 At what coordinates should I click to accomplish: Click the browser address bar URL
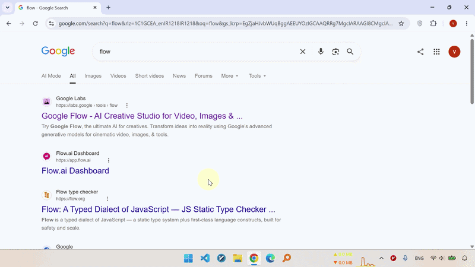coord(226,23)
